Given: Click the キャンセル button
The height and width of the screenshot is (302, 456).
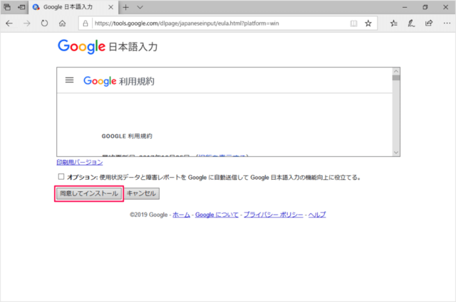Looking at the screenshot, I should coord(141,193).
